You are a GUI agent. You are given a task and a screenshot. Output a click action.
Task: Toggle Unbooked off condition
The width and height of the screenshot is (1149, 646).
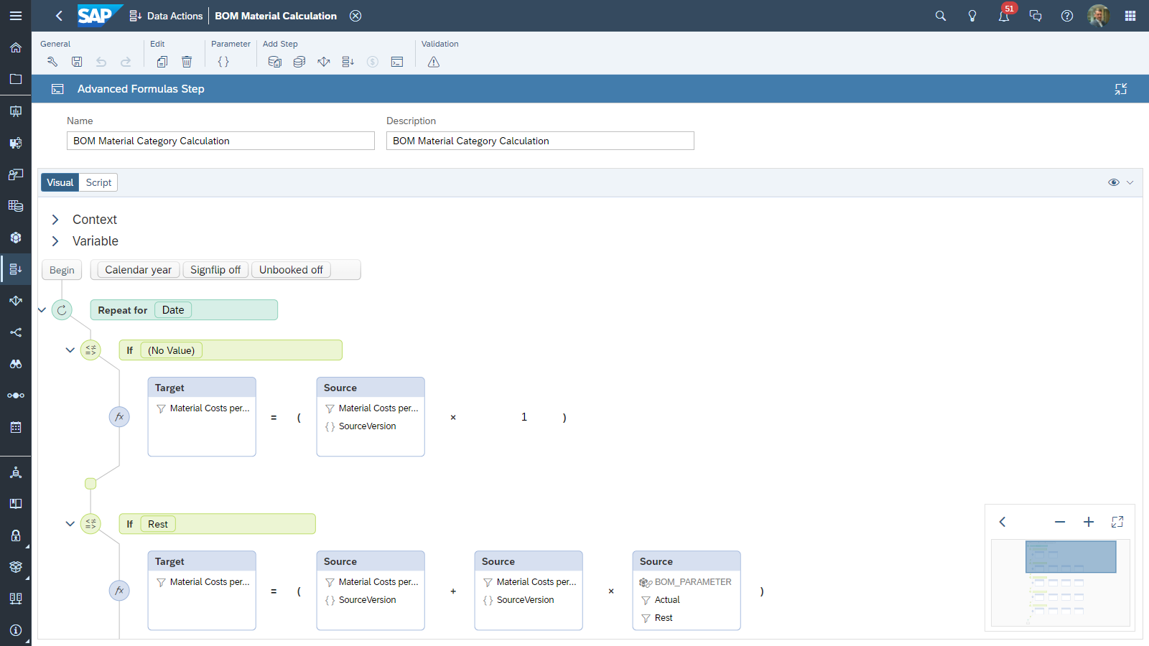pyautogui.click(x=291, y=269)
